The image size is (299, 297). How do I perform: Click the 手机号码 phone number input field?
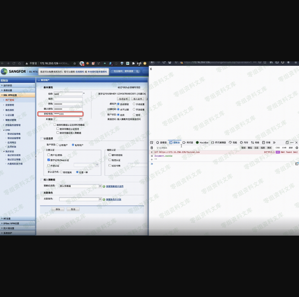click(x=68, y=114)
